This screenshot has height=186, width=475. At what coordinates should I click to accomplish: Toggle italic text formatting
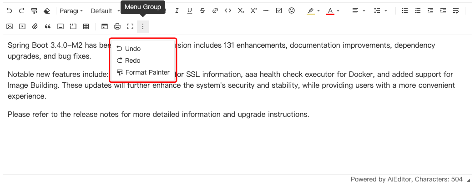click(x=177, y=11)
